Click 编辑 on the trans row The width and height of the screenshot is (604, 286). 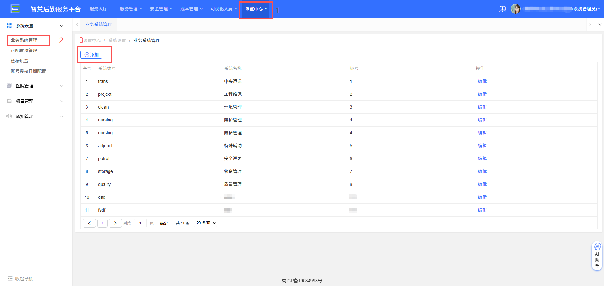click(482, 81)
